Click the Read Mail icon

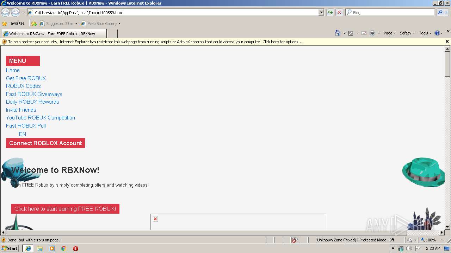click(364, 33)
